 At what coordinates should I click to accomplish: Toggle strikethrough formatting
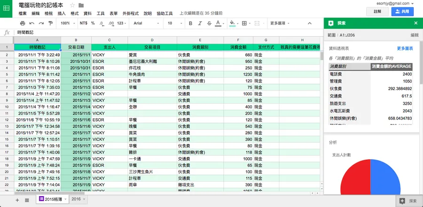210,23
